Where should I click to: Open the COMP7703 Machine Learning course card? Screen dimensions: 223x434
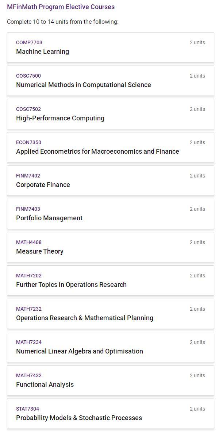pos(110,47)
